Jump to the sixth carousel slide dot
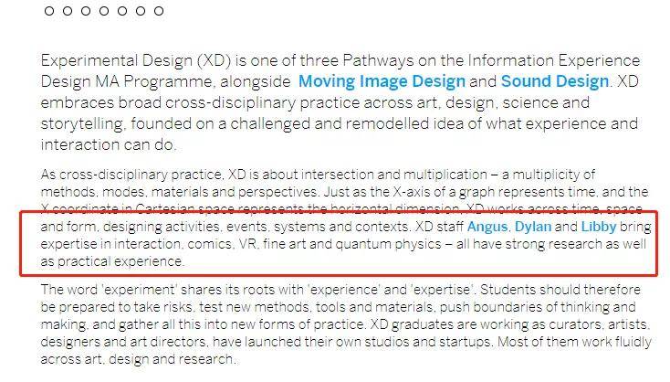Viewport: 670px width, 382px height. [141, 11]
